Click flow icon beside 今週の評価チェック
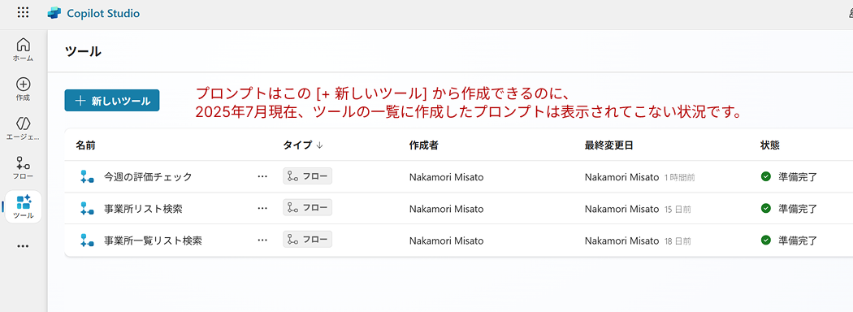Viewport: 853px width, 312px height. pos(84,176)
